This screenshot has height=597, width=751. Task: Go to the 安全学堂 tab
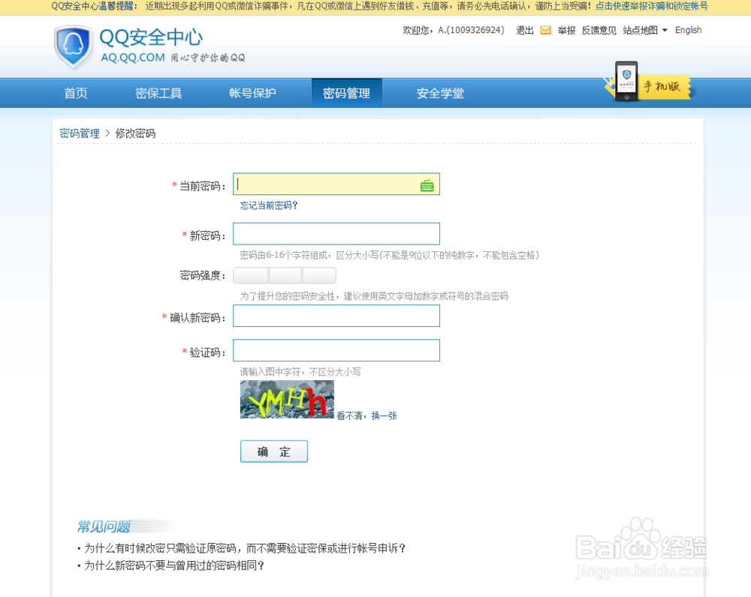pos(440,92)
